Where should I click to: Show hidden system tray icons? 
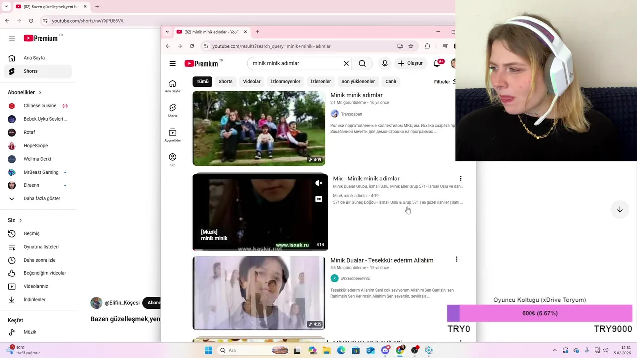tap(555, 350)
